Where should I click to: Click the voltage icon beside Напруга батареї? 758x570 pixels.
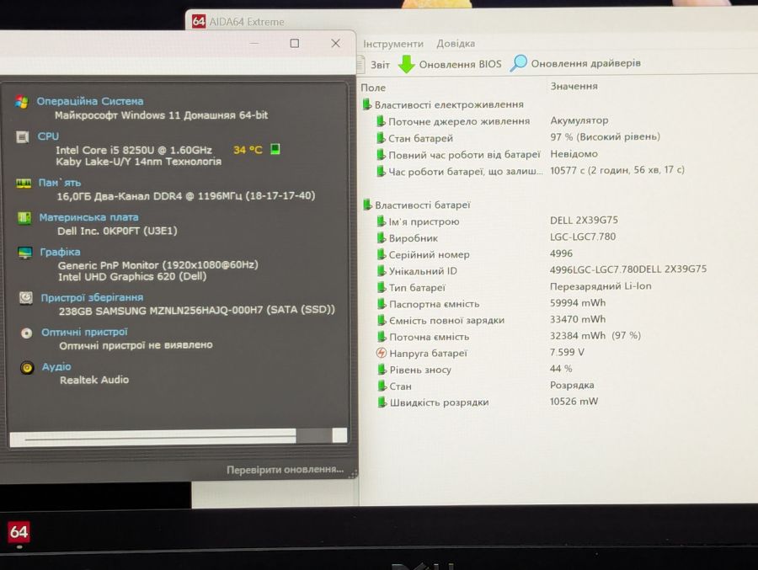[382, 353]
